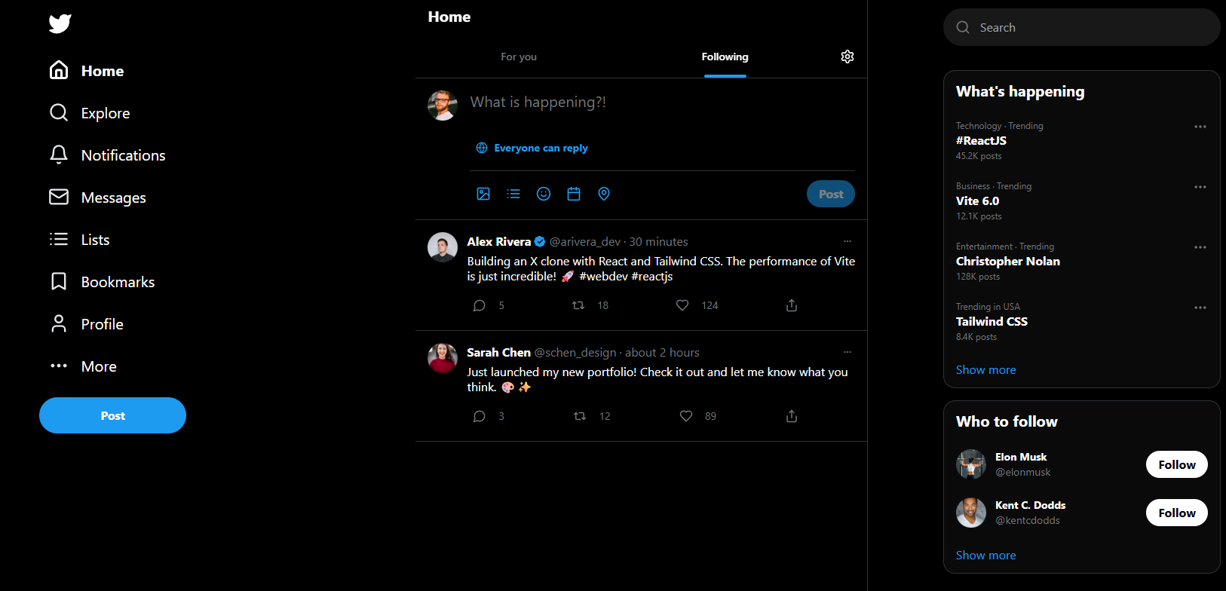Insert an emoji in the composer
The width and height of the screenshot is (1226, 591).
[544, 194]
